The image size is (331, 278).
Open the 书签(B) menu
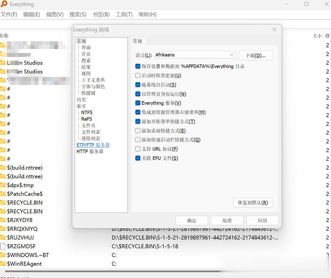coord(101,14)
